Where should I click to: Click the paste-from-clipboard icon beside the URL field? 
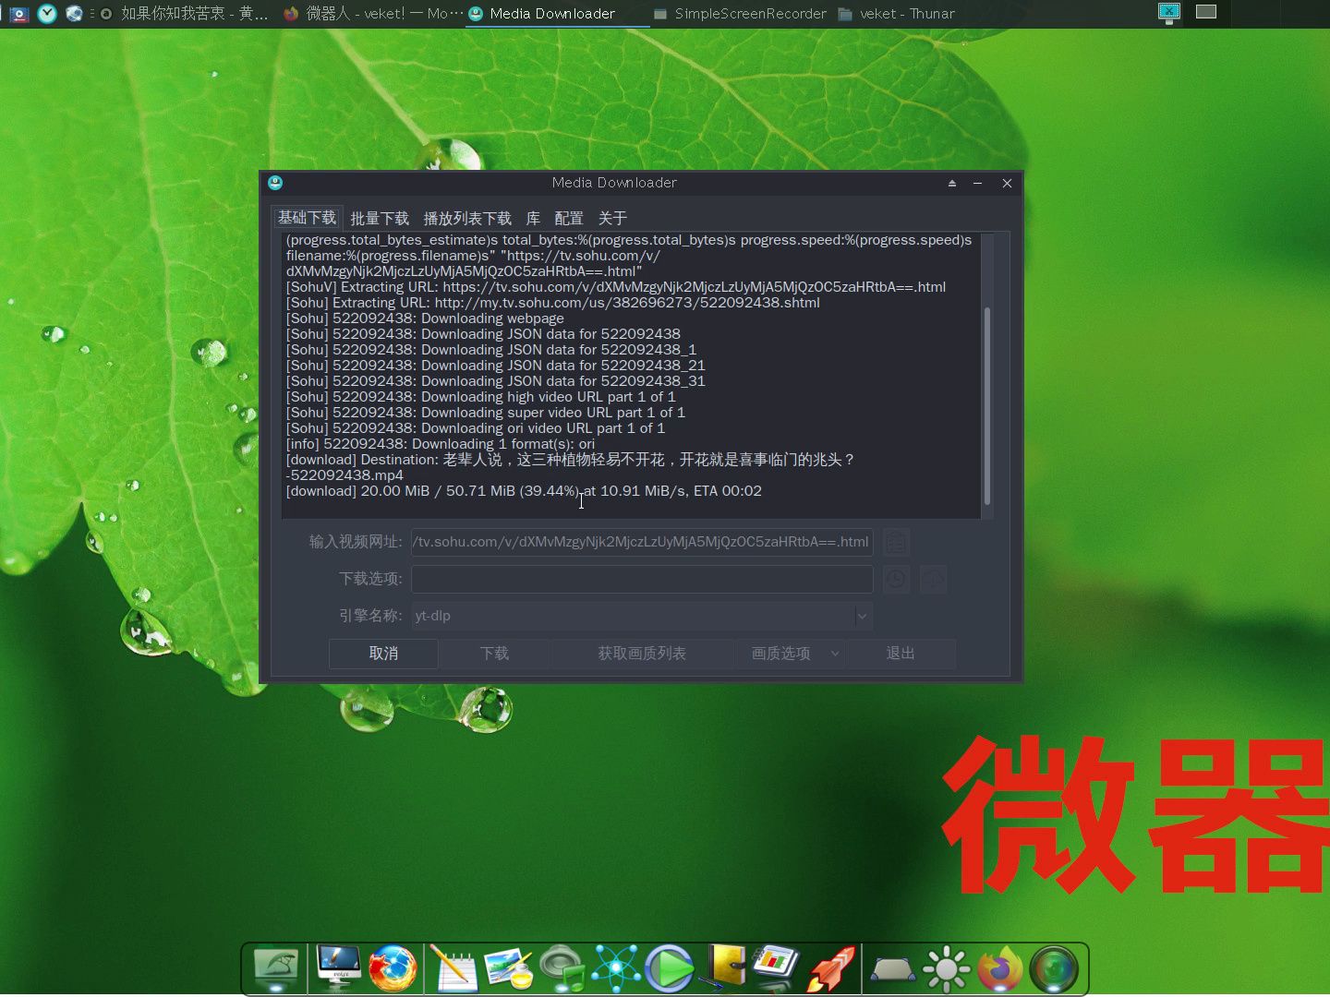coord(896,542)
